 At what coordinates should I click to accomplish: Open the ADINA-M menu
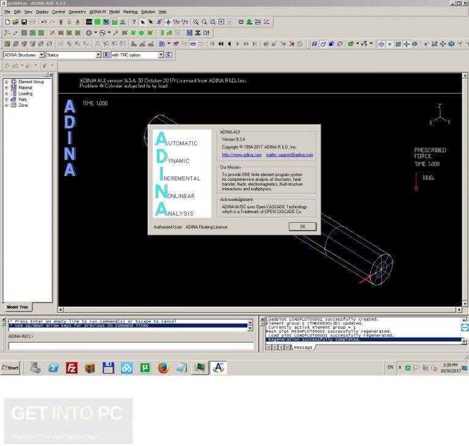point(98,12)
